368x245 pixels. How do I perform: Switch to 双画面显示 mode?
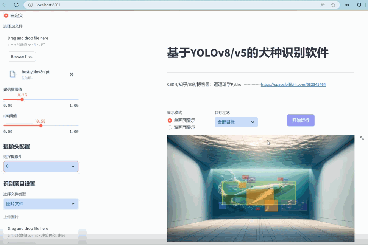(x=169, y=127)
